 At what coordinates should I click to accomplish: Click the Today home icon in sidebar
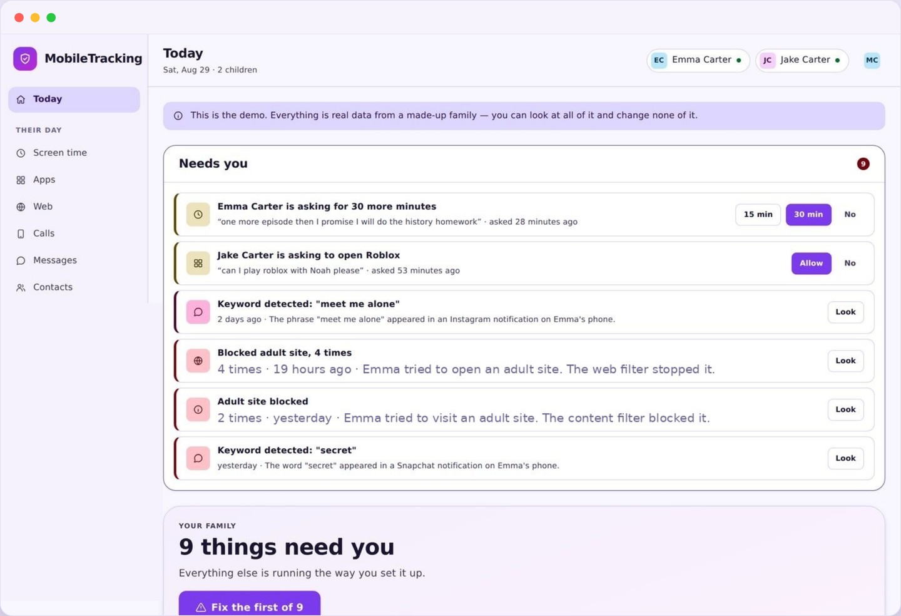coord(21,100)
